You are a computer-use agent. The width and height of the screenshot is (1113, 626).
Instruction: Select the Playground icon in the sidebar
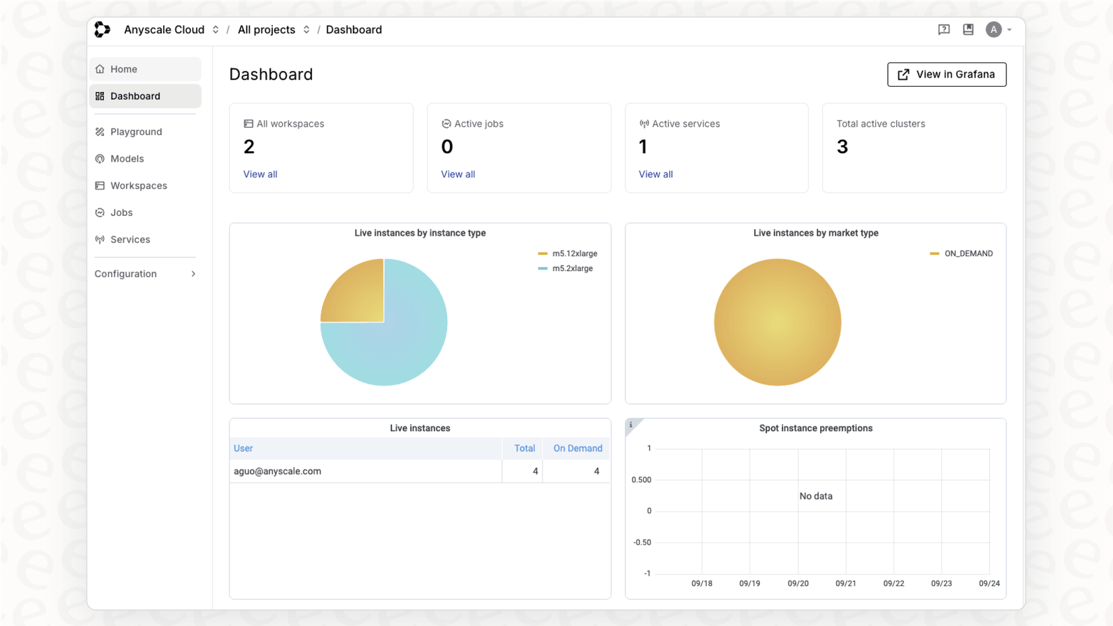[100, 131]
